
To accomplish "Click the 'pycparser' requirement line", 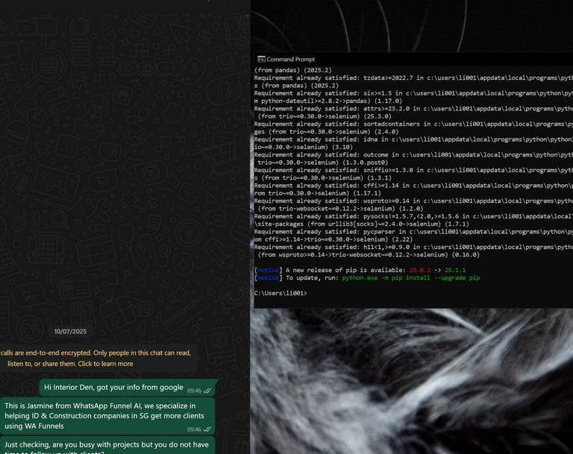I will tap(413, 232).
